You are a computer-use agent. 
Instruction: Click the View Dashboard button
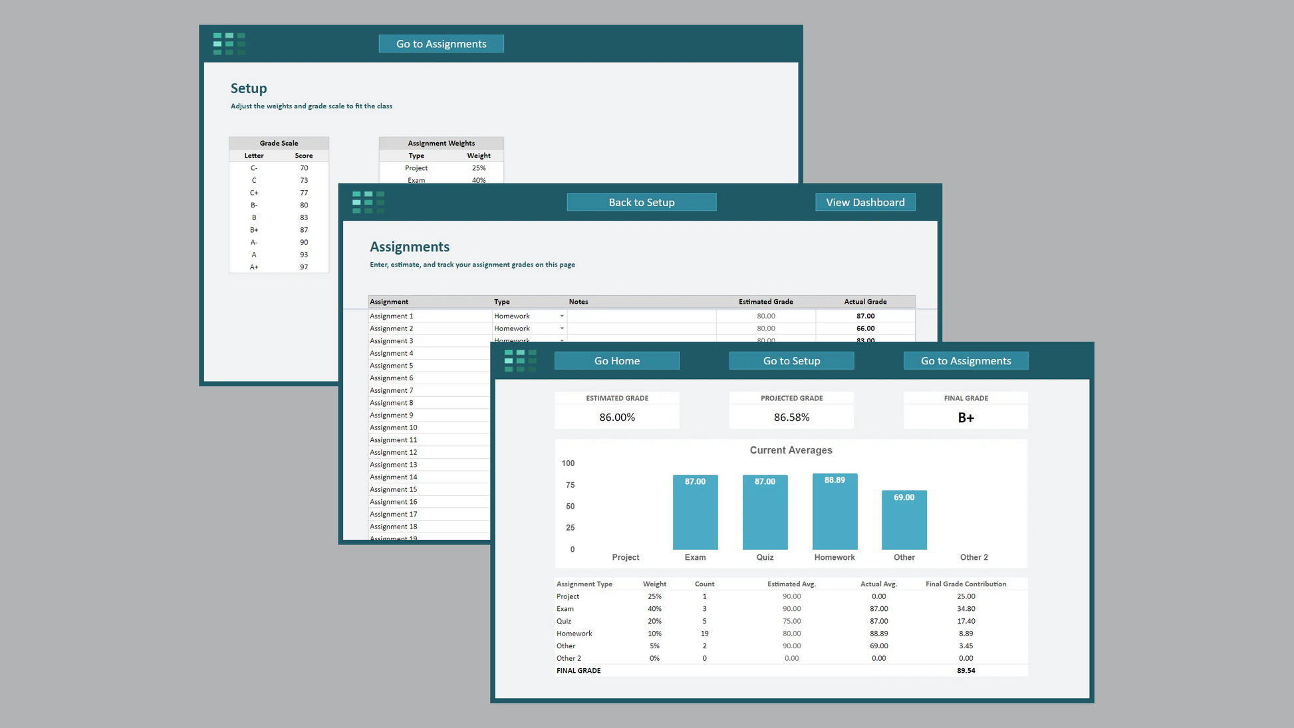865,202
